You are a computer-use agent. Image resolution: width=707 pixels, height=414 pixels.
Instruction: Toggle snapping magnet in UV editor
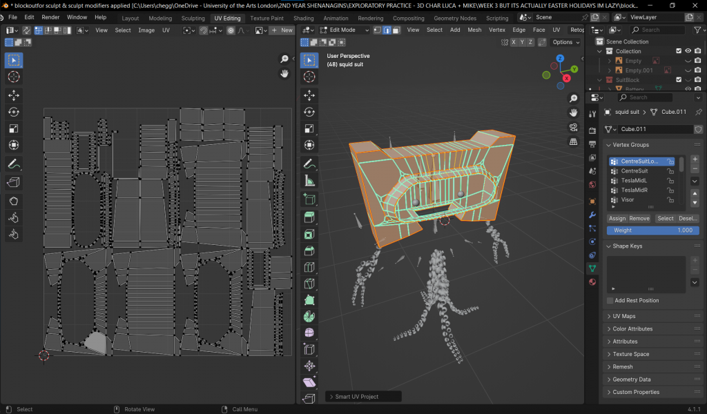coord(204,30)
